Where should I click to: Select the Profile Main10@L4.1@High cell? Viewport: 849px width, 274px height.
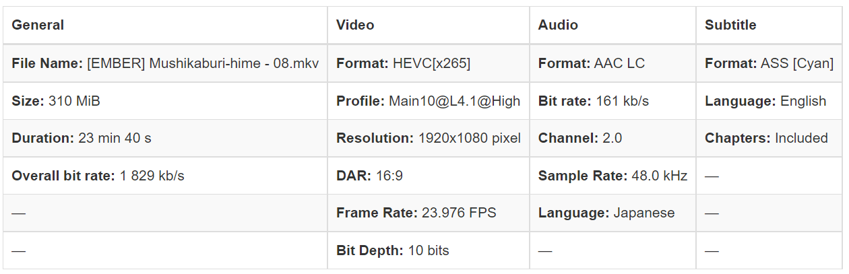click(428, 102)
